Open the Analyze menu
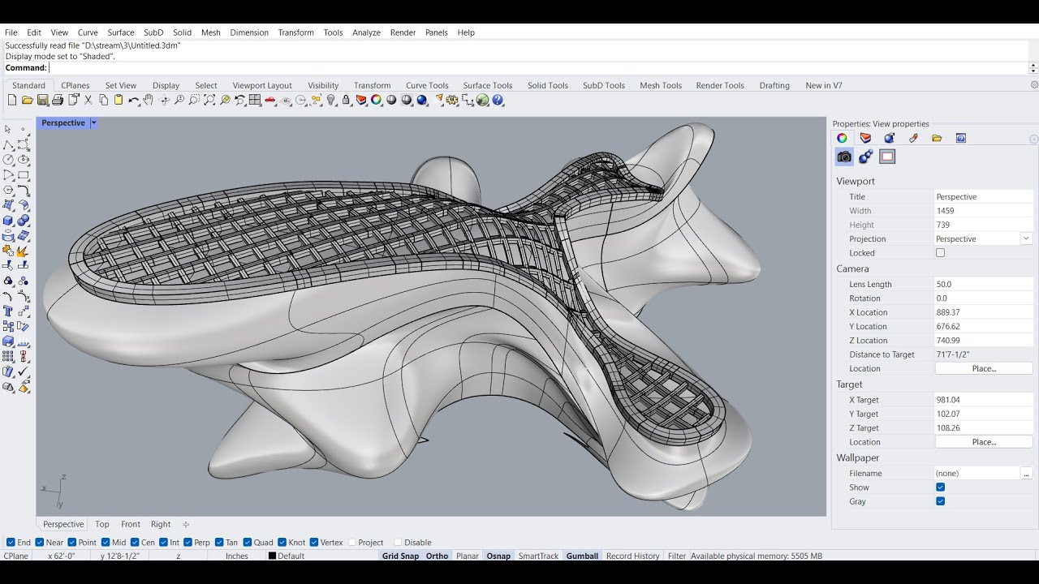This screenshot has width=1039, height=584. coord(366,32)
